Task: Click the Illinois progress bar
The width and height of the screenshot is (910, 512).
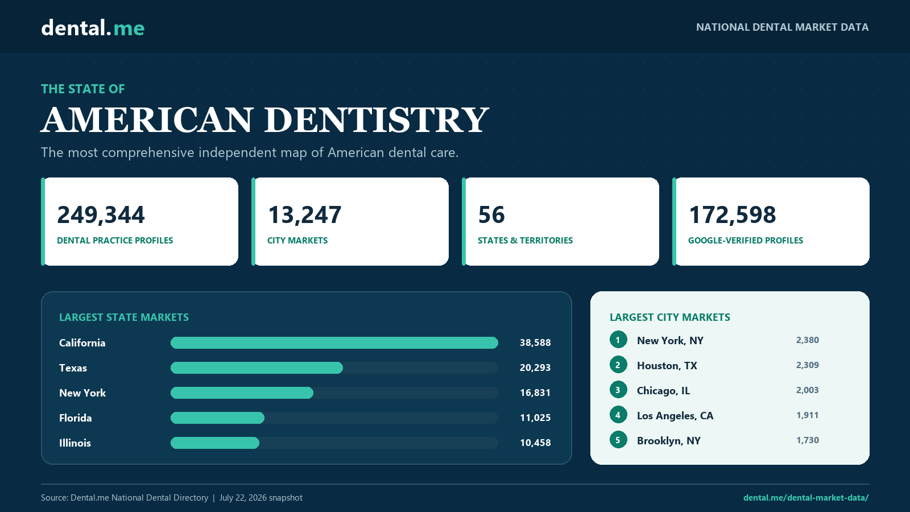Action: (334, 443)
